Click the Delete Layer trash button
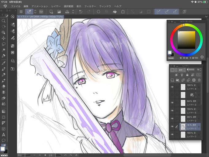Screen dimensions: 209x157 (x=199, y=80)
